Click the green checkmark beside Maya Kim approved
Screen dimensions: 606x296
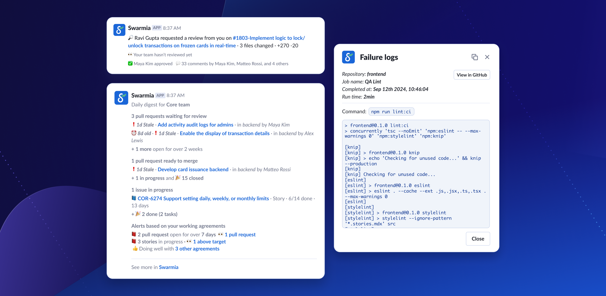(x=130, y=64)
